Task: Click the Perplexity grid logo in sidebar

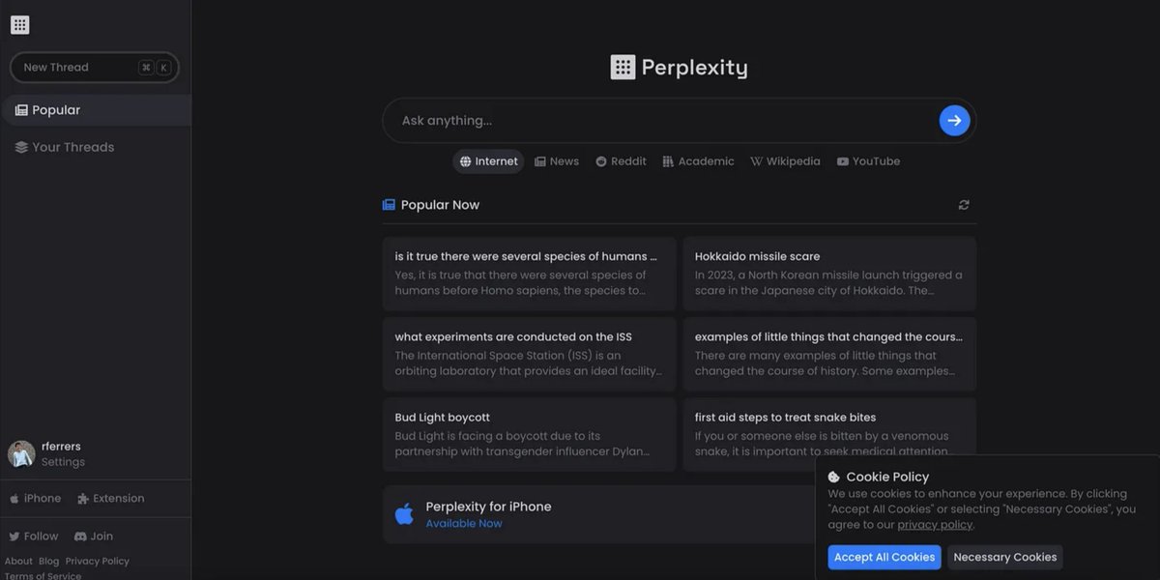Action: (x=20, y=25)
